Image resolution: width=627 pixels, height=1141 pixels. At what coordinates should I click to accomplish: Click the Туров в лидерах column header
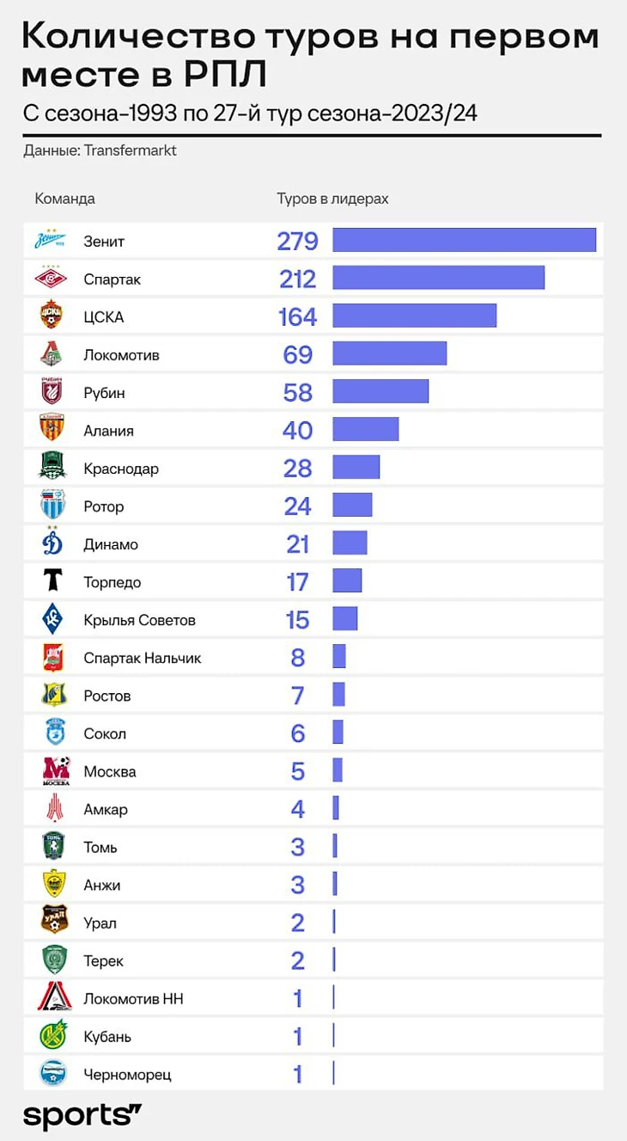pos(332,199)
